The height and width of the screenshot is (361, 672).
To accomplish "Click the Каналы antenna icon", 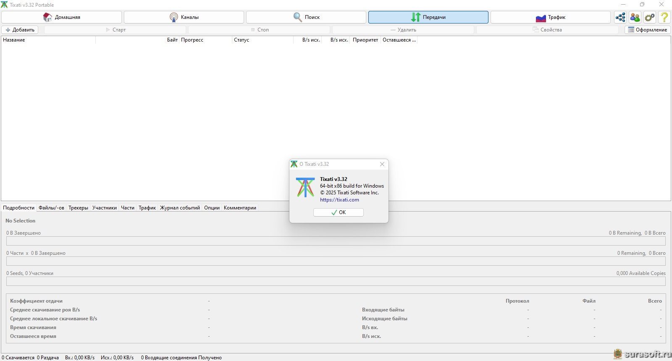I will tap(174, 17).
